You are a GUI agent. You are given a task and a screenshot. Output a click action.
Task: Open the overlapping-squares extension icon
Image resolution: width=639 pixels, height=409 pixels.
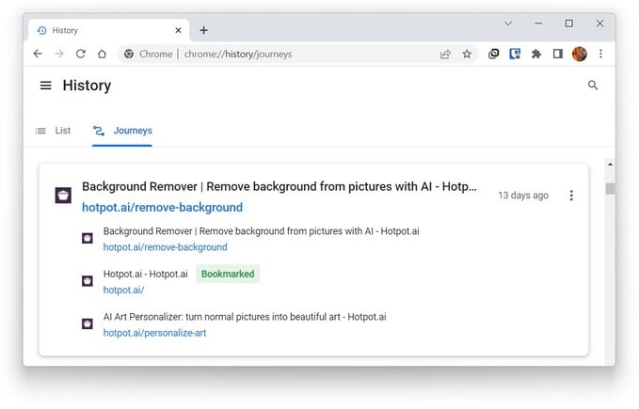[493, 54]
